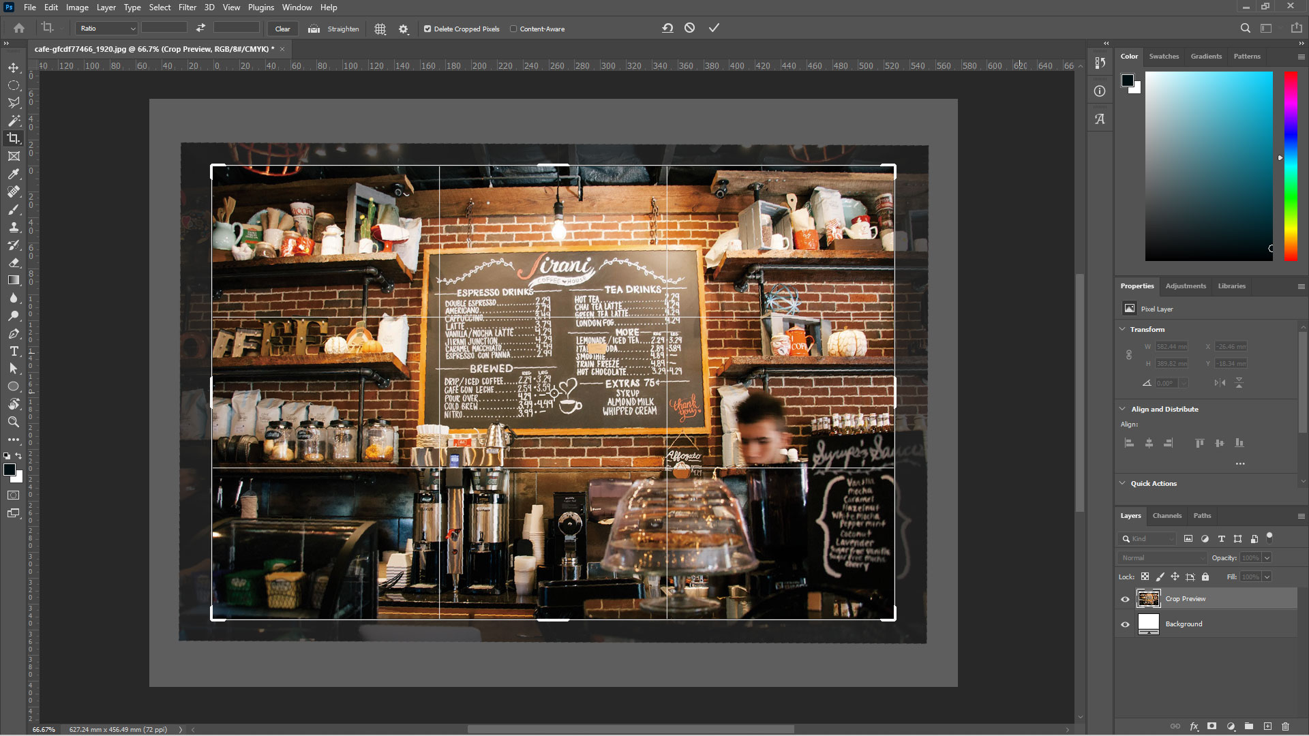Select the Dodge tool
The height and width of the screenshot is (736, 1309).
click(14, 316)
